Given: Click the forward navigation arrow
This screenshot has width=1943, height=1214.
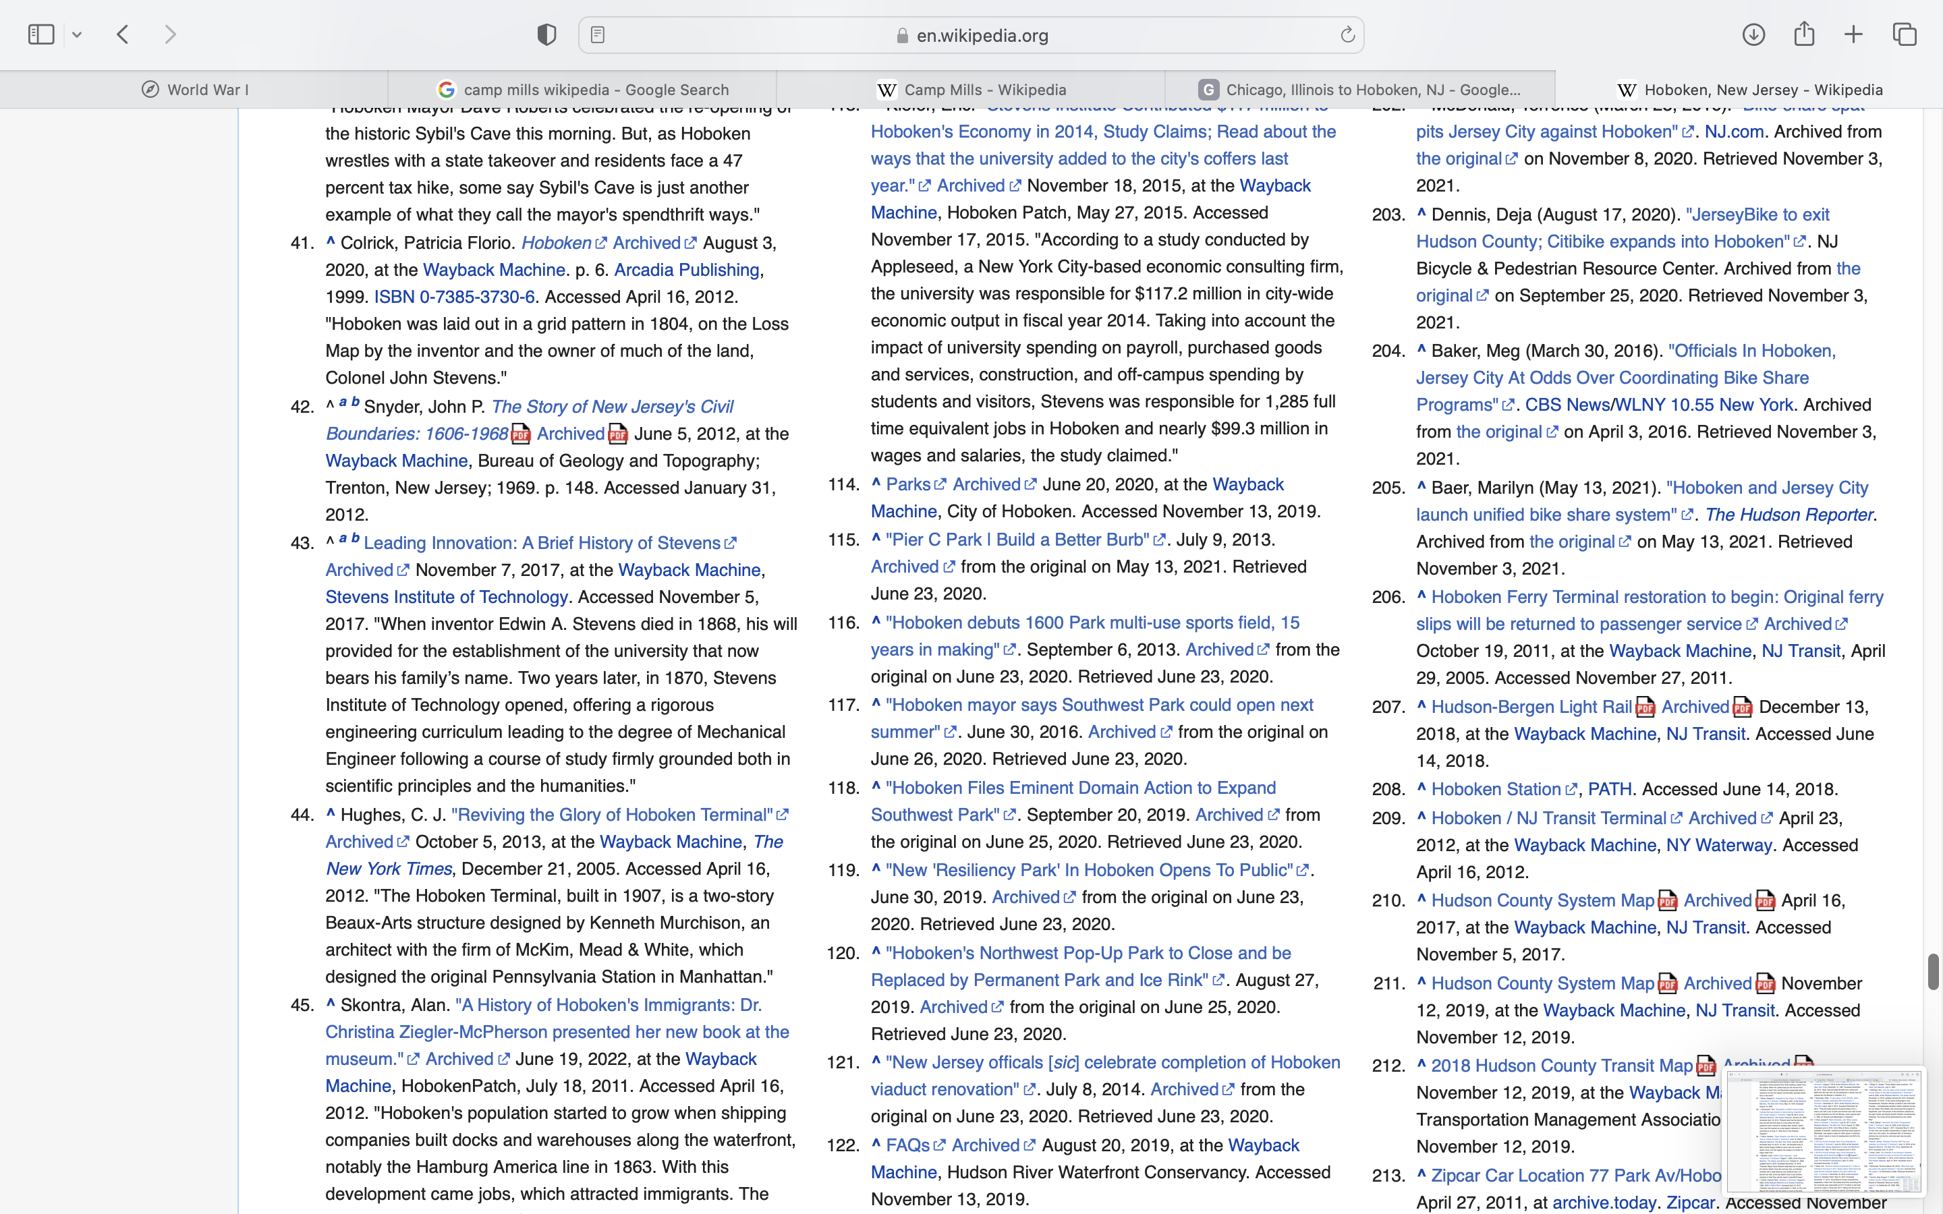Looking at the screenshot, I should tap(170, 34).
